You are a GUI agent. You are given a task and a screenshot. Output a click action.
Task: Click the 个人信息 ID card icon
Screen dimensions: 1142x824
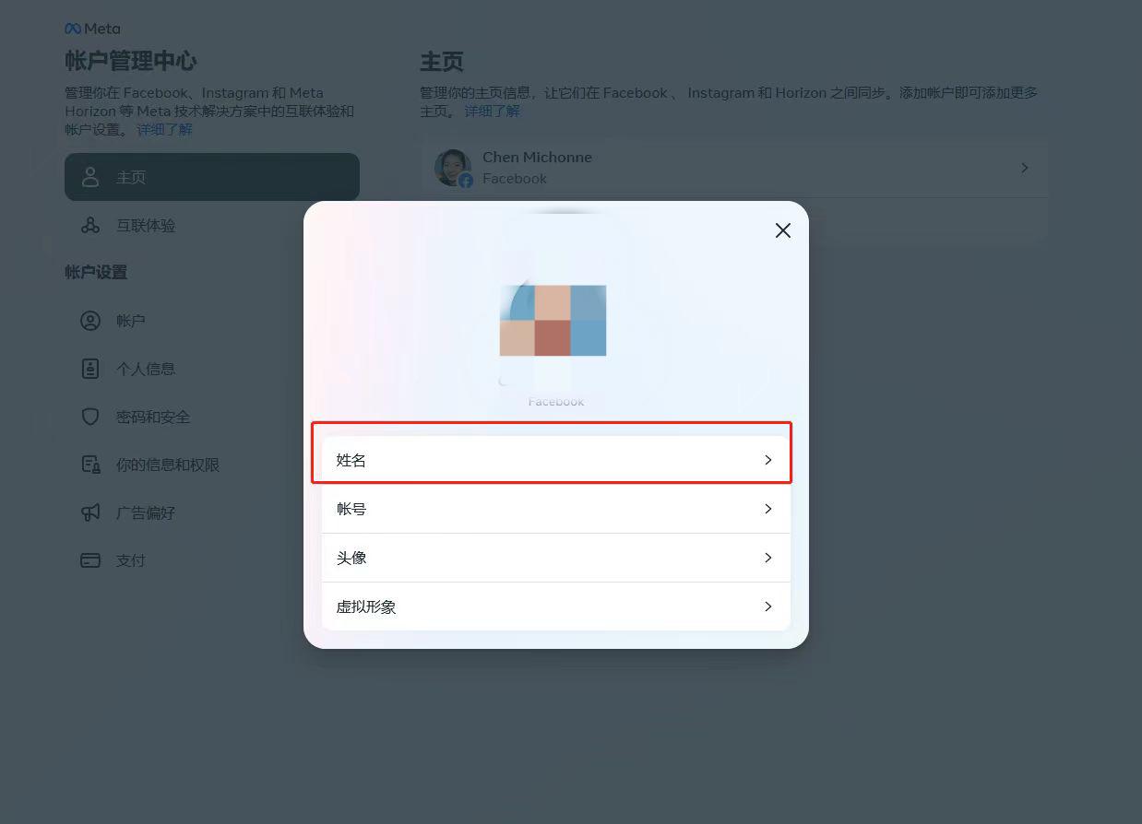pyautogui.click(x=90, y=369)
